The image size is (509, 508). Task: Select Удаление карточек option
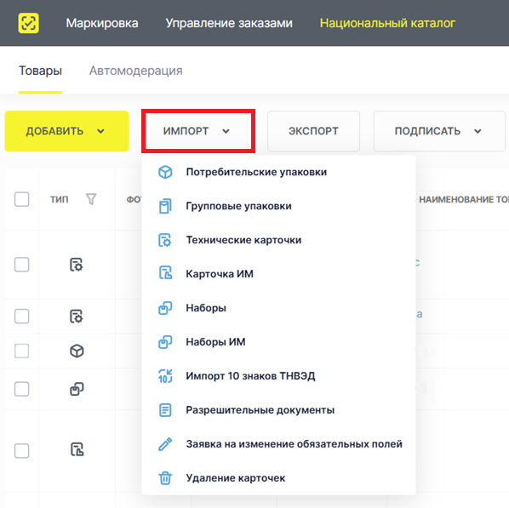coord(278,478)
